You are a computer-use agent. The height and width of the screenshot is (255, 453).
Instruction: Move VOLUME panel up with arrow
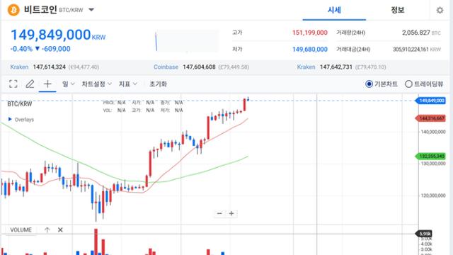[47, 229]
